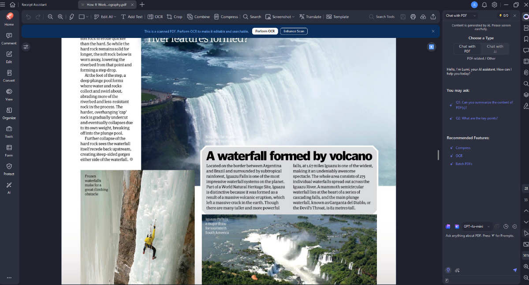
Task: Open recommended feature Compress in chat panel
Action: coord(463,148)
